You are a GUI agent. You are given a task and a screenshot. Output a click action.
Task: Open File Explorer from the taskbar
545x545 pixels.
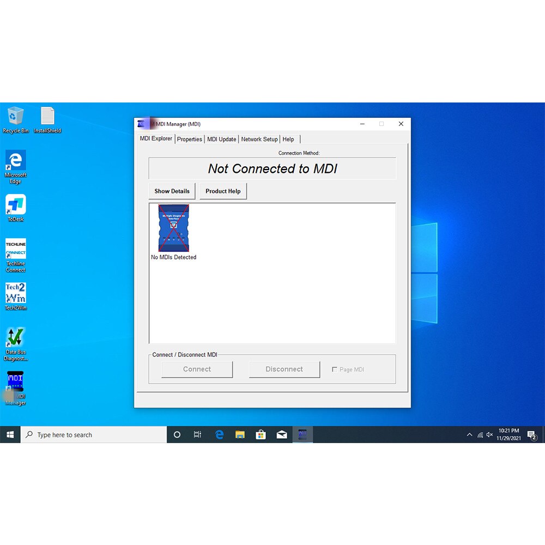pyautogui.click(x=240, y=435)
